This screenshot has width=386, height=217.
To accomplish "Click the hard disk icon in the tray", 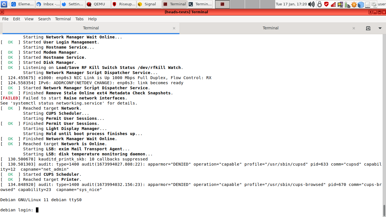I will click(368, 4).
